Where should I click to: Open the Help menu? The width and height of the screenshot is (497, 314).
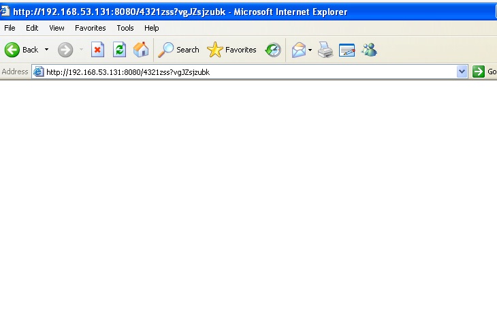[152, 28]
